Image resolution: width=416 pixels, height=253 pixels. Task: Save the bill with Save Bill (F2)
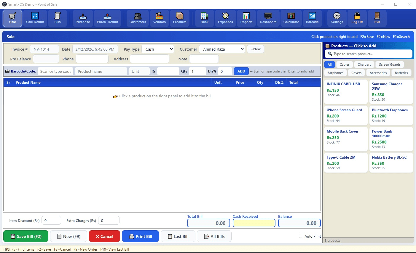coord(25,236)
